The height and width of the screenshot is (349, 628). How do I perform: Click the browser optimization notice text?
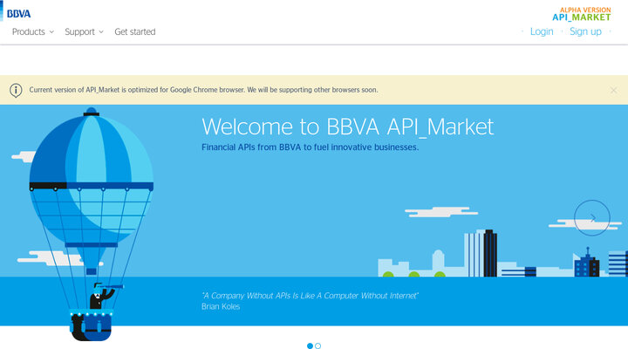(x=203, y=90)
